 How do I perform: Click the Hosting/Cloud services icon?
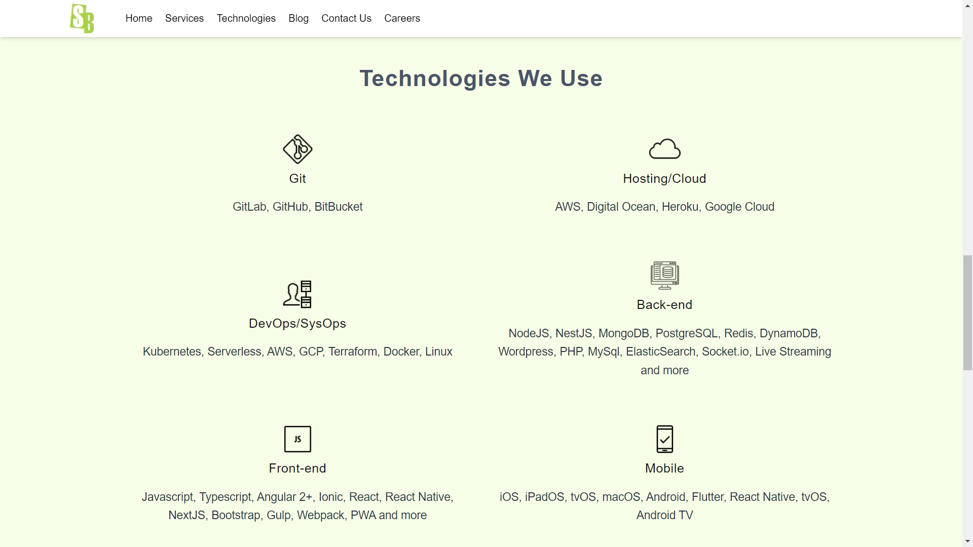pyautogui.click(x=664, y=148)
